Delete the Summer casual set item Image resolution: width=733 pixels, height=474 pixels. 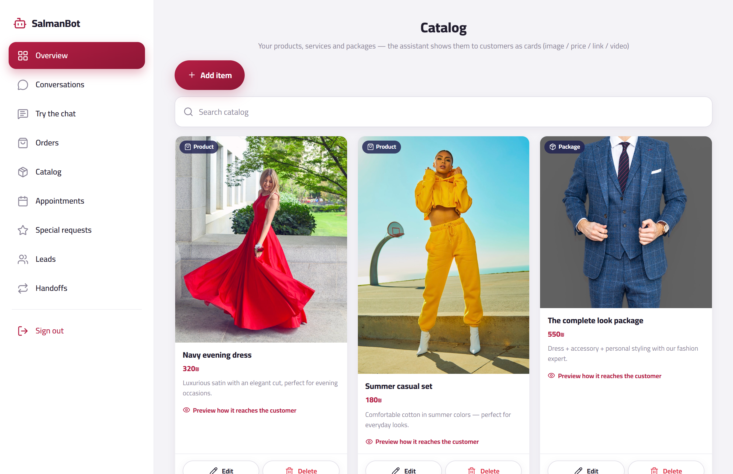pos(483,468)
